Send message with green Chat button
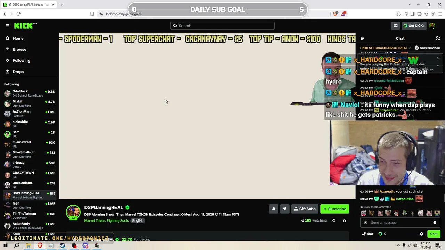This screenshot has height=250, width=445. (434, 234)
